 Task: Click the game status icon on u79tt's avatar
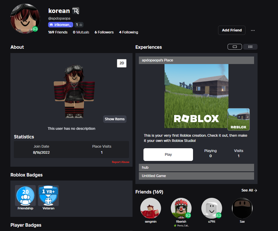coord(219,215)
